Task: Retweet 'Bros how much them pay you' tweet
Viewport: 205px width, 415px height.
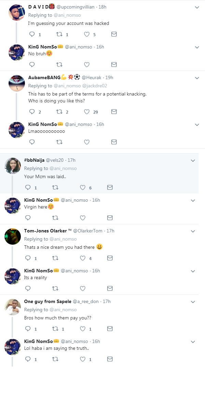Action: 55,329
